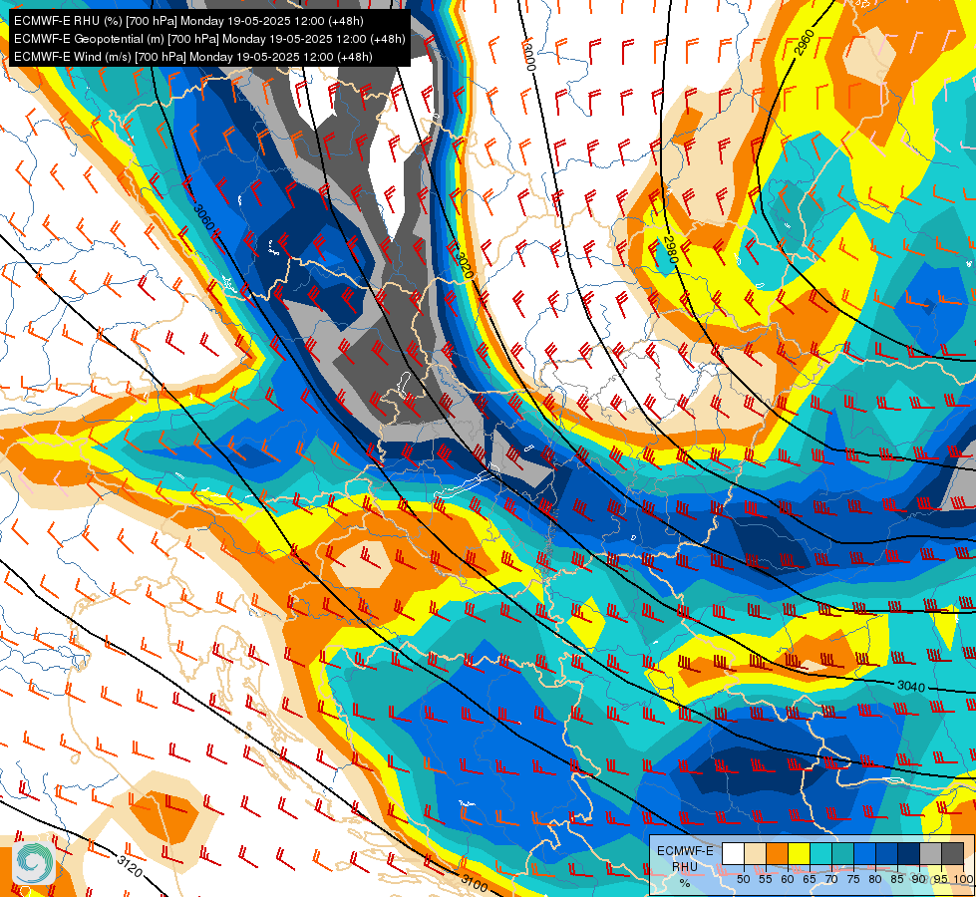976x897 pixels.
Task: Click the legend tick value 55
Action: (x=766, y=879)
